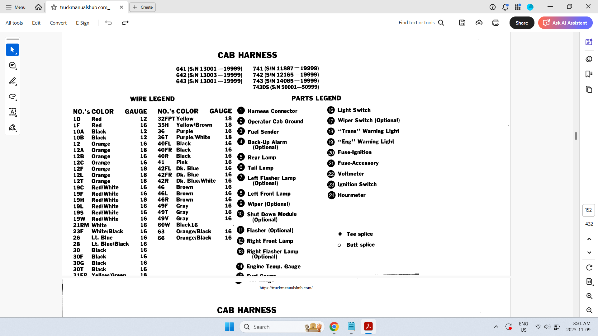The image size is (598, 336).
Task: Open Adobe Acrobat from taskbar
Action: [x=368, y=327]
